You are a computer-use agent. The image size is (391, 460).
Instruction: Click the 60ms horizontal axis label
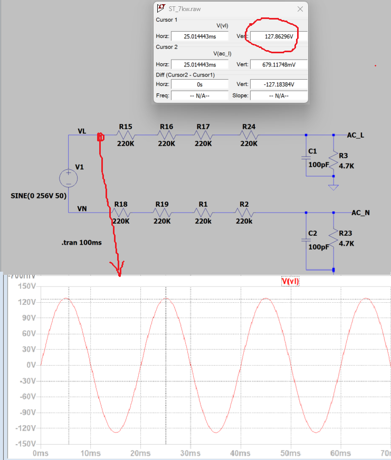(340, 453)
